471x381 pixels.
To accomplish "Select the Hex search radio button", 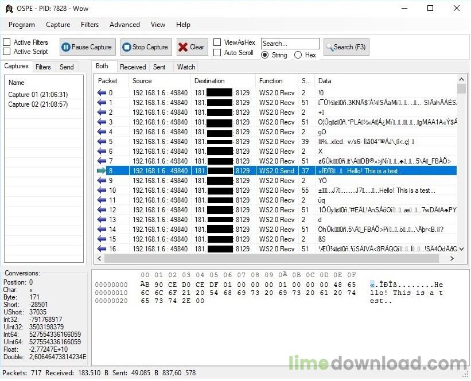I will 298,55.
